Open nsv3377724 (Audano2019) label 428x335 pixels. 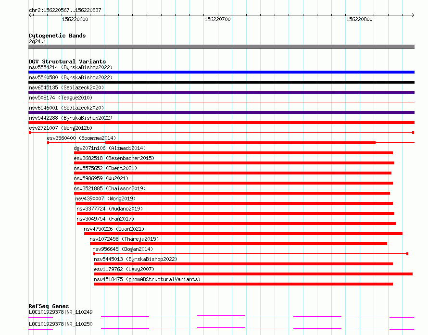pos(110,209)
